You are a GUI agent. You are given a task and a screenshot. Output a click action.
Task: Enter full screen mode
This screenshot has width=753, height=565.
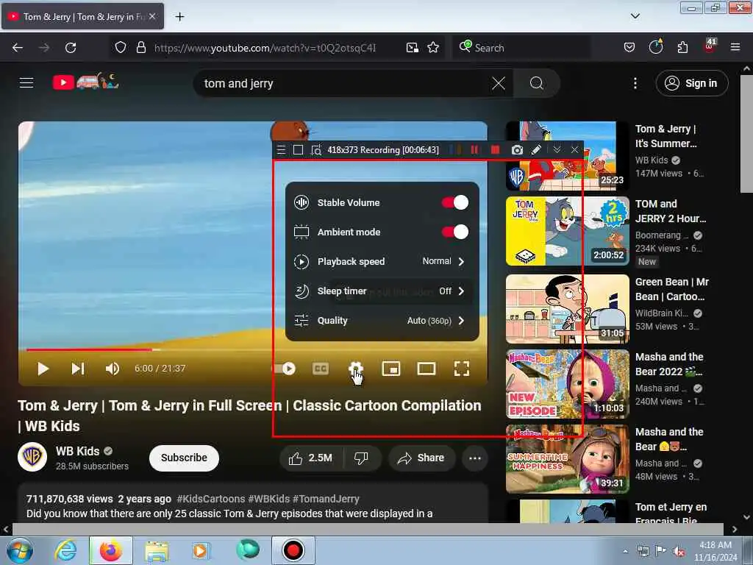462,369
